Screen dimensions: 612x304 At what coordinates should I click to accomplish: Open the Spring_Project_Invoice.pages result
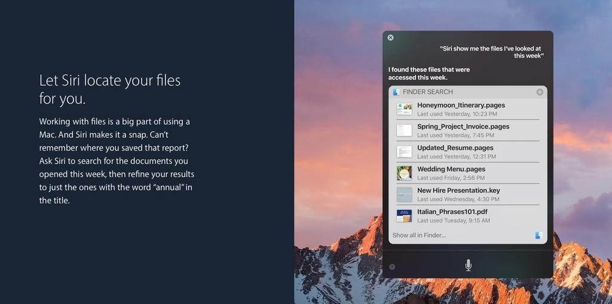(x=463, y=127)
